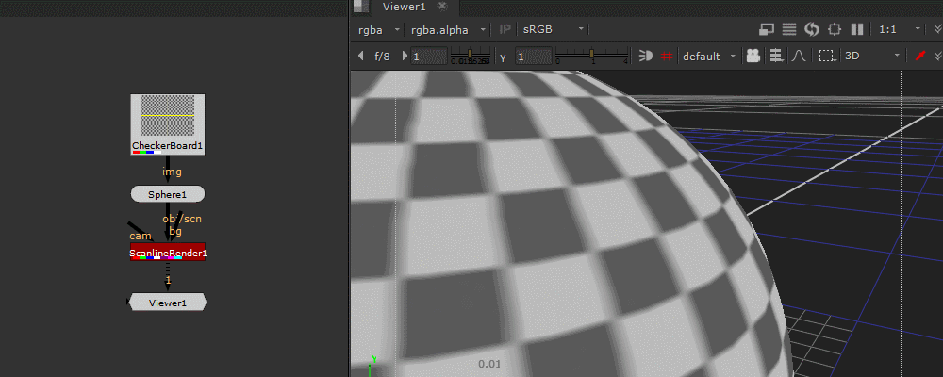Viewport: 943px width, 377px height.
Task: Toggle the 3D headlamp icon
Action: 645,56
